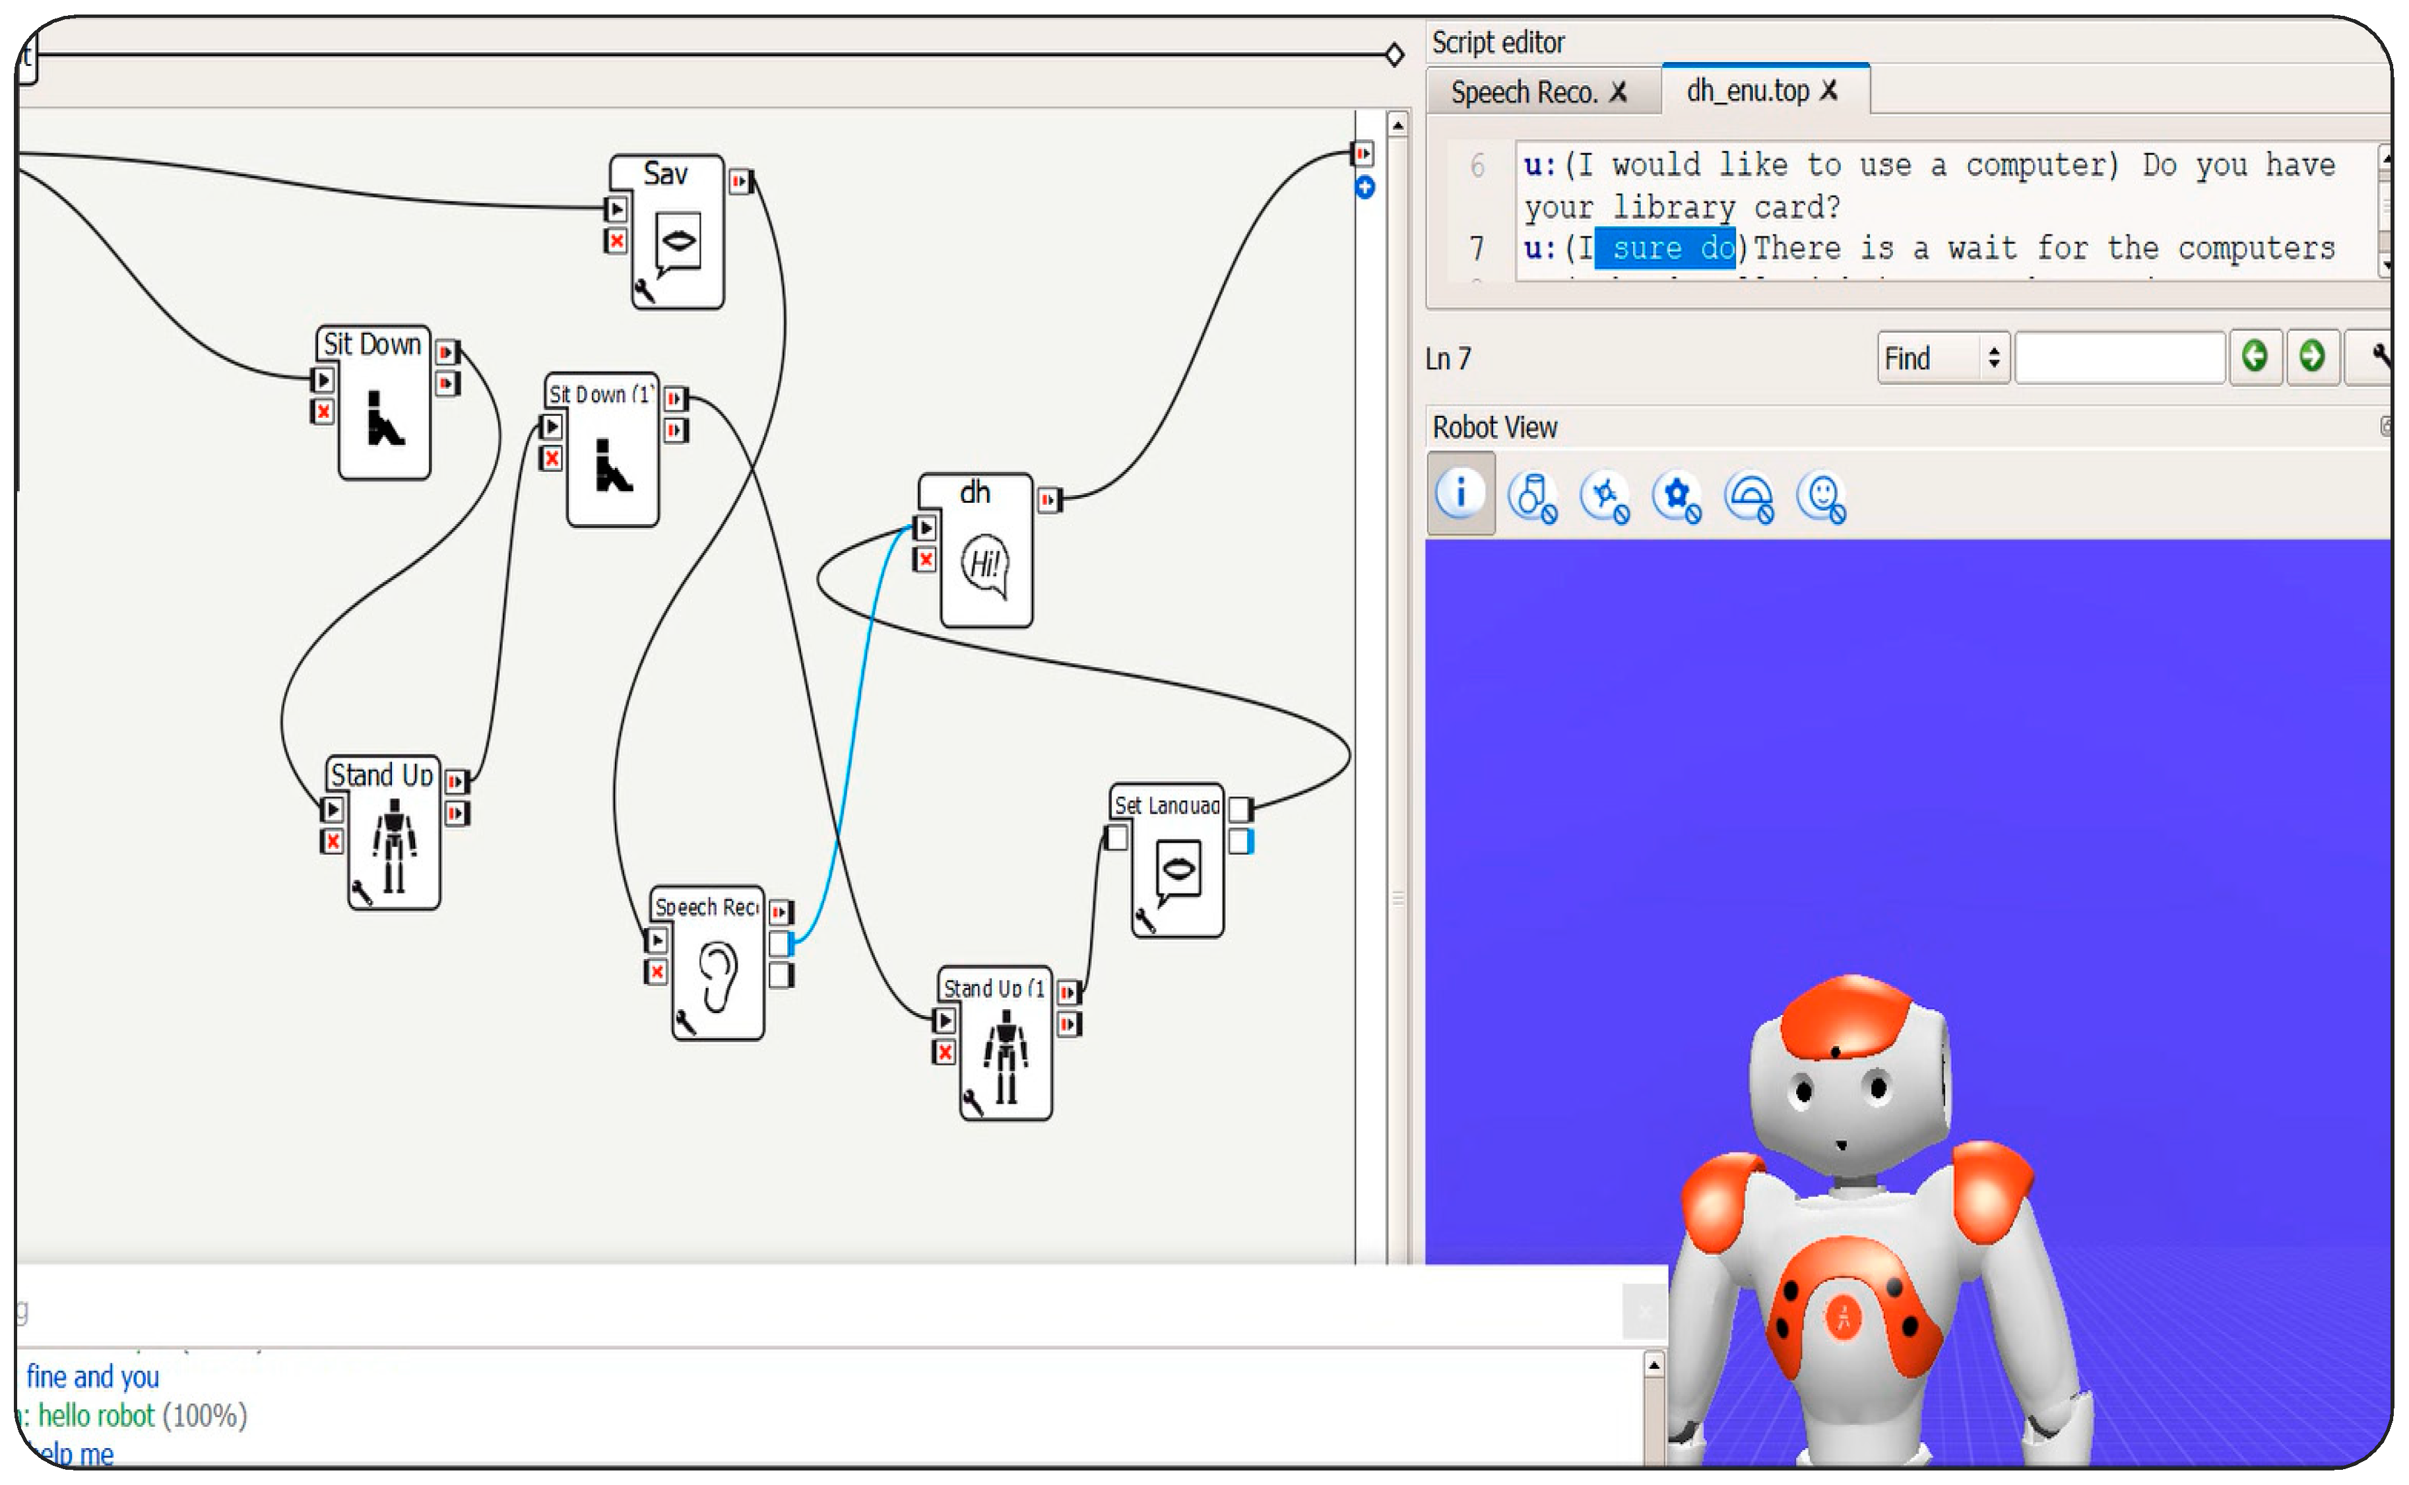
Task: Open the wrench on the Say box
Action: tap(645, 290)
